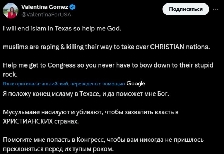Image resolution: width=224 pixels, height=154 pixels.
Task: Click the Google logo by the translation note
Action: [136, 84]
